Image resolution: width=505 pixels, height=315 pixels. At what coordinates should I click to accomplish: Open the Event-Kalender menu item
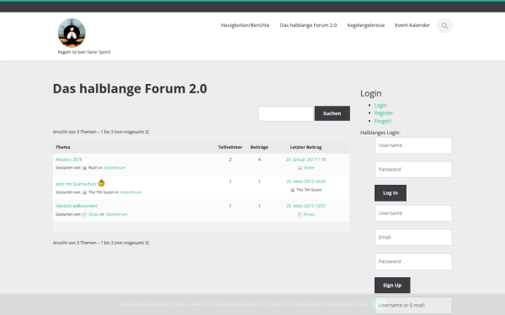coord(412,25)
